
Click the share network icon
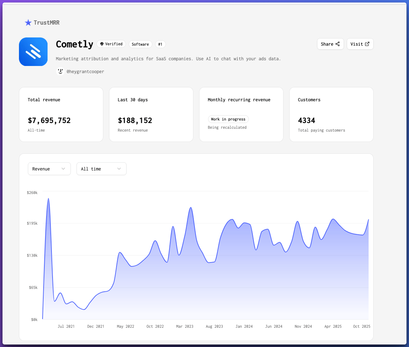pos(337,44)
